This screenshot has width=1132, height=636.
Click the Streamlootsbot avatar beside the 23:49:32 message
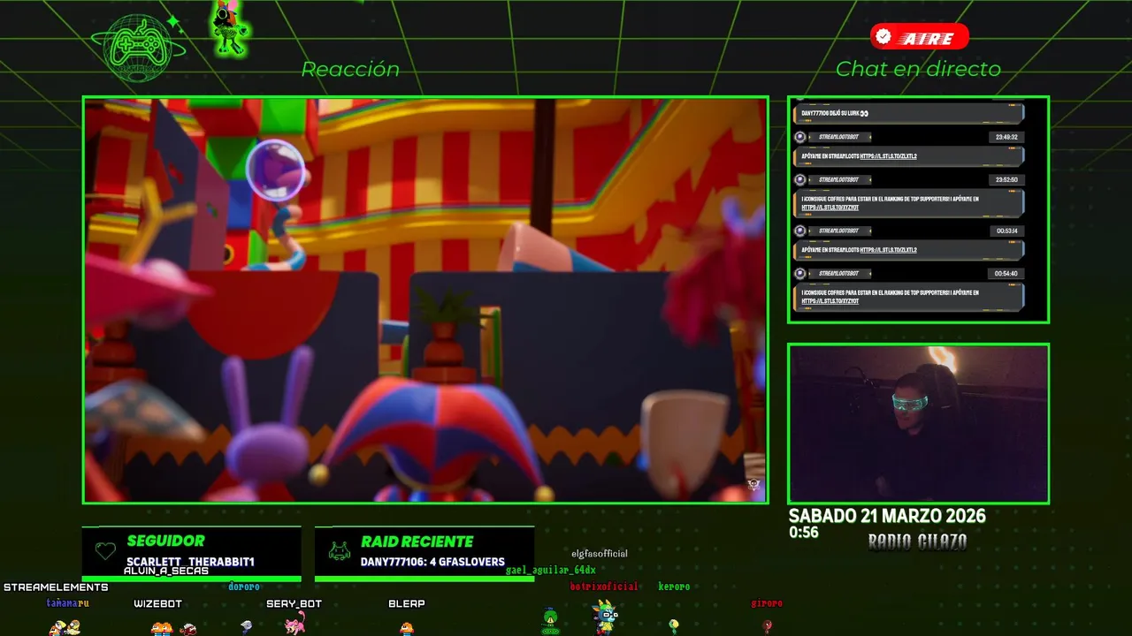pyautogui.click(x=800, y=137)
